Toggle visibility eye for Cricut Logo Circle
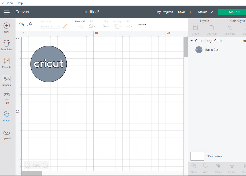 click(x=244, y=41)
